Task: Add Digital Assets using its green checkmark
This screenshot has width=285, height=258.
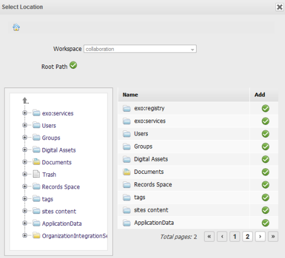Action: click(265, 159)
